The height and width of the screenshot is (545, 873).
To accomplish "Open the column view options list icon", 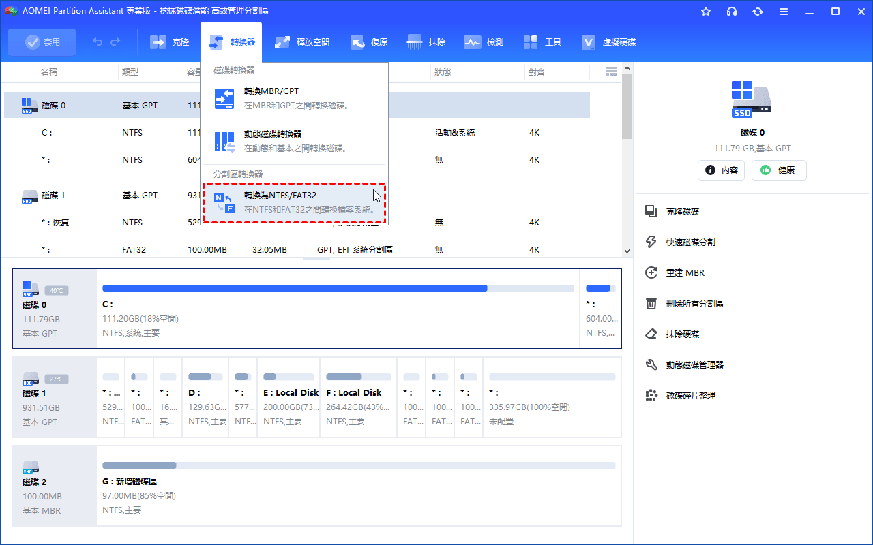I will [611, 72].
